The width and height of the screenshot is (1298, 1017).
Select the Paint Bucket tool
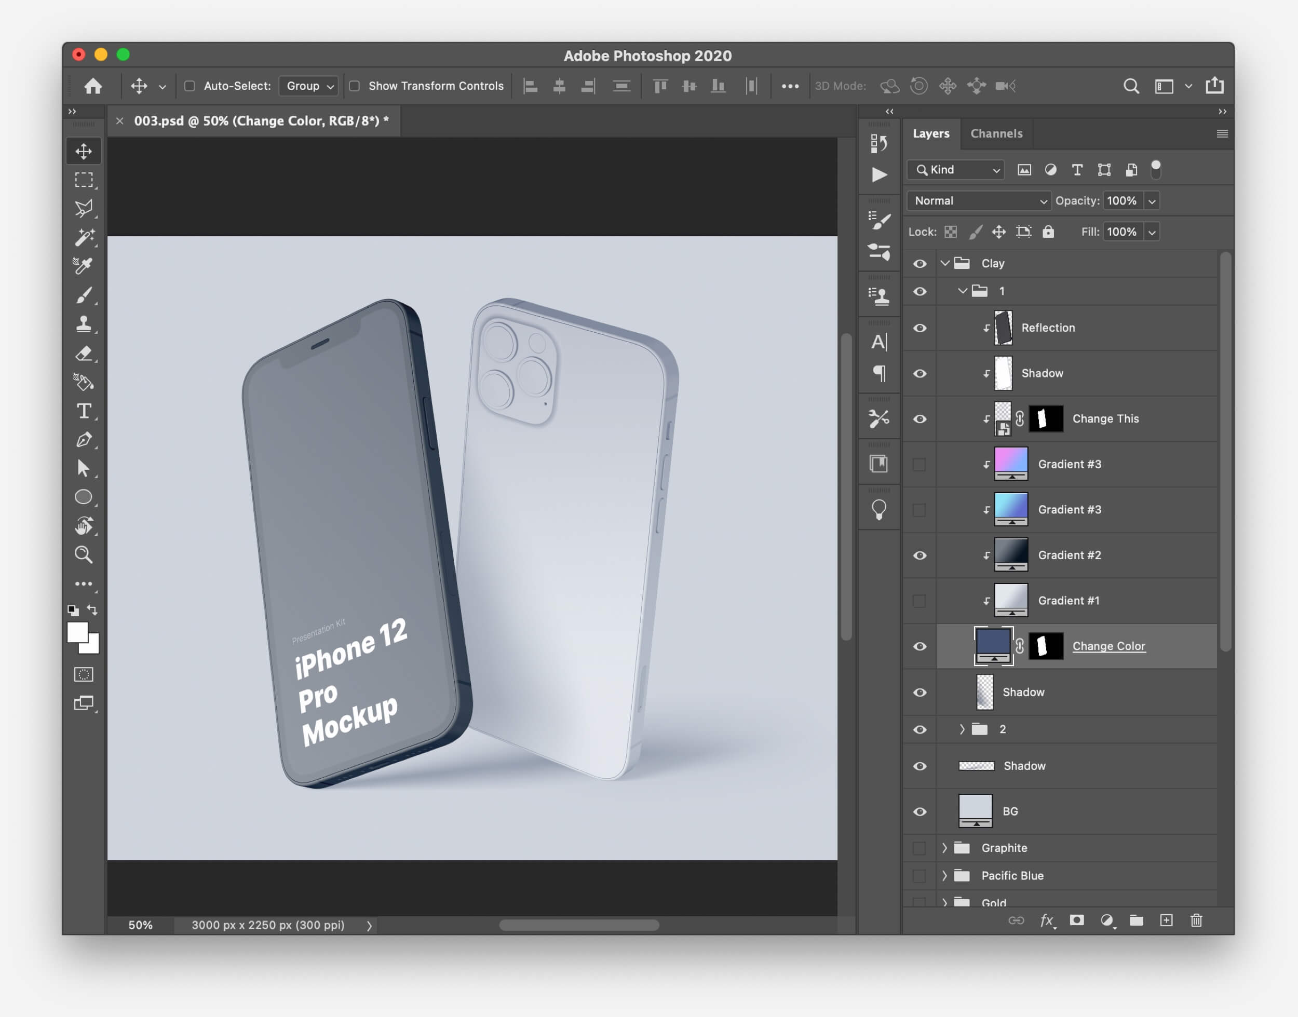pyautogui.click(x=84, y=382)
